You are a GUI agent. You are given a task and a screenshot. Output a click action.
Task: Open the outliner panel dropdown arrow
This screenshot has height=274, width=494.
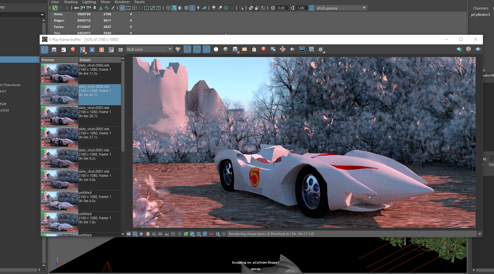pos(42,15)
